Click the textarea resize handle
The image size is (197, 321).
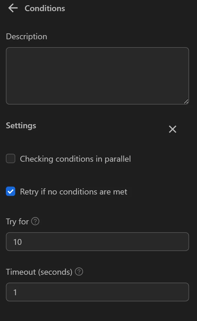(x=186, y=102)
